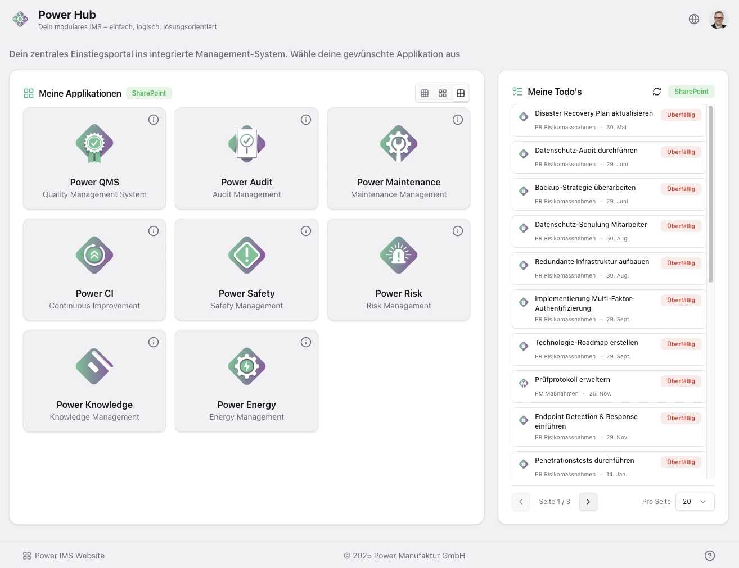Open todo Endpoint Detection & Response einführen
This screenshot has height=568, width=739.
point(609,427)
